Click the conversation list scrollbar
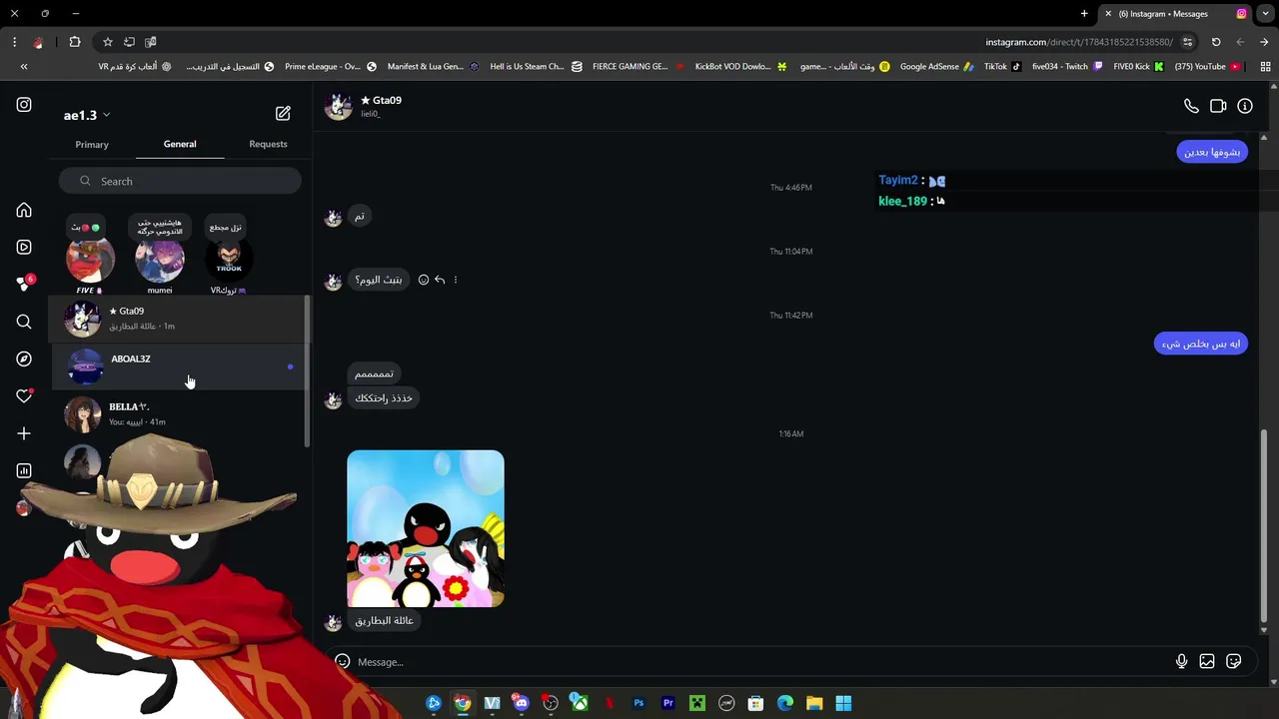The height and width of the screenshot is (719, 1279). pyautogui.click(x=307, y=369)
